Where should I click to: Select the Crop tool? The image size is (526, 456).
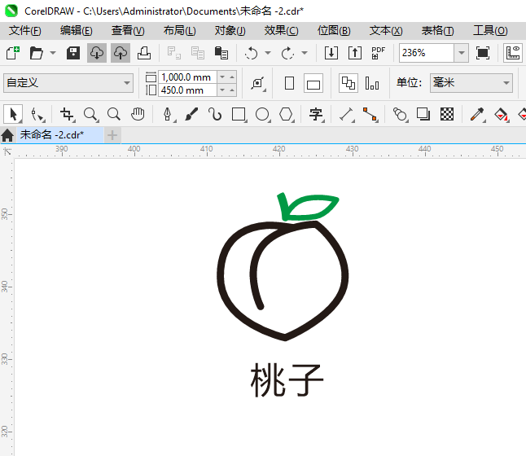67,115
